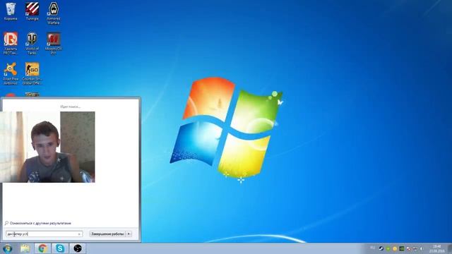Click the Show desktop strip

tap(450, 248)
